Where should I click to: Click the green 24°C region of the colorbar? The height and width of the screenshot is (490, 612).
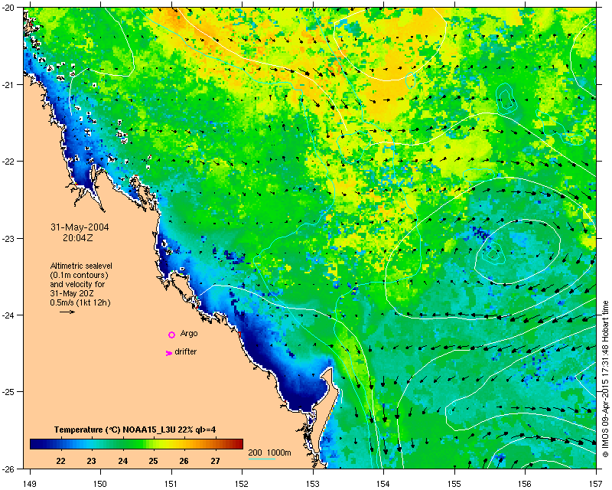click(122, 444)
